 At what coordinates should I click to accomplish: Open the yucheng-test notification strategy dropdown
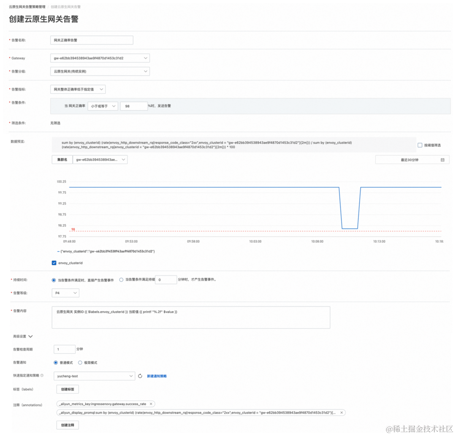(x=94, y=376)
